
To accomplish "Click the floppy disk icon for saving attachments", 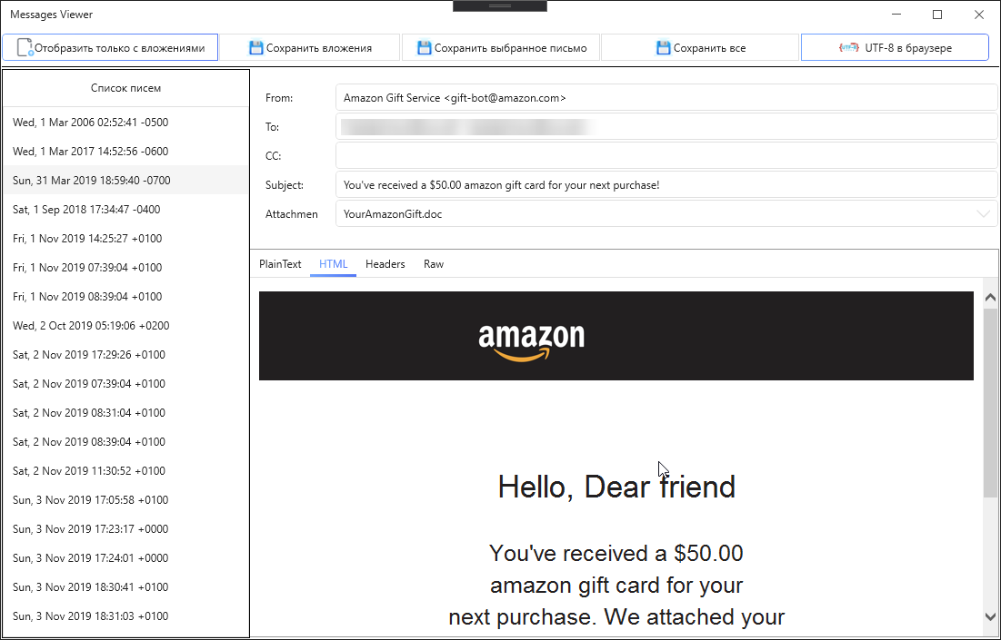I will tap(256, 48).
